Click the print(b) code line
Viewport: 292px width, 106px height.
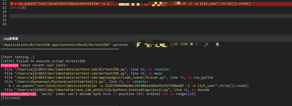click(18, 8)
